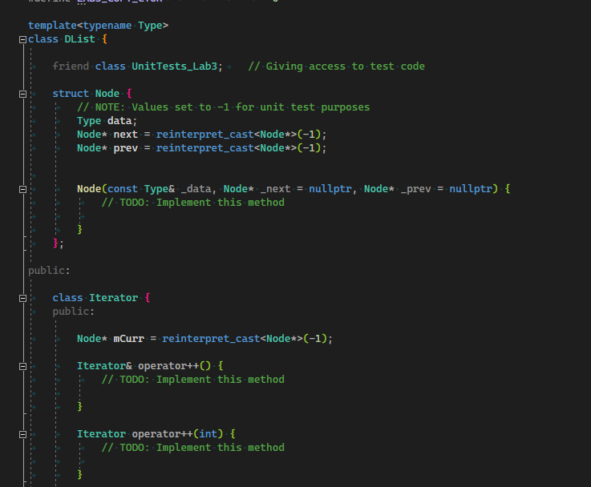
Task: Click '_data' constructor parameter
Action: (196, 189)
